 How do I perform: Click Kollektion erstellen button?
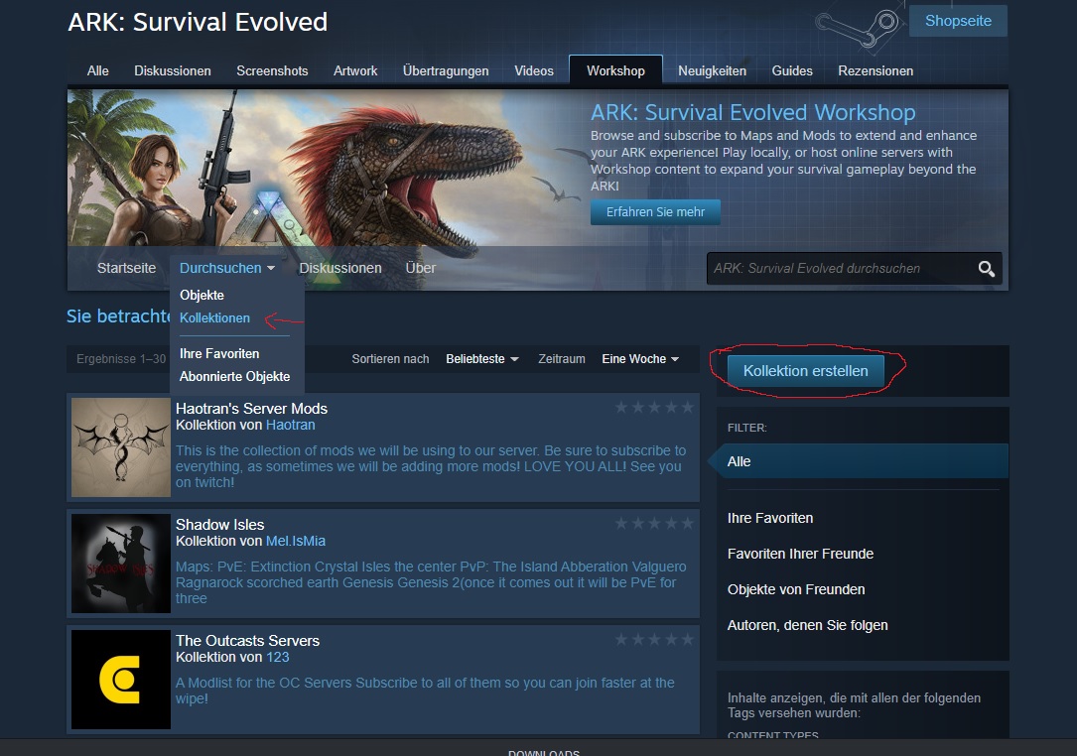click(806, 371)
